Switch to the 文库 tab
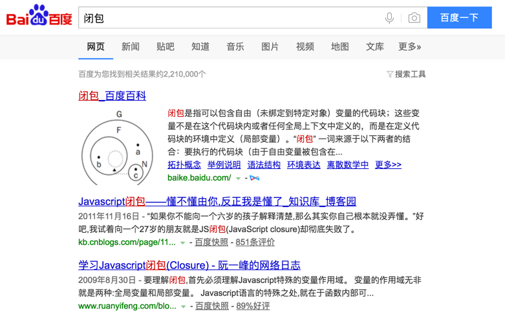This screenshot has height=316, width=505. tap(374, 47)
